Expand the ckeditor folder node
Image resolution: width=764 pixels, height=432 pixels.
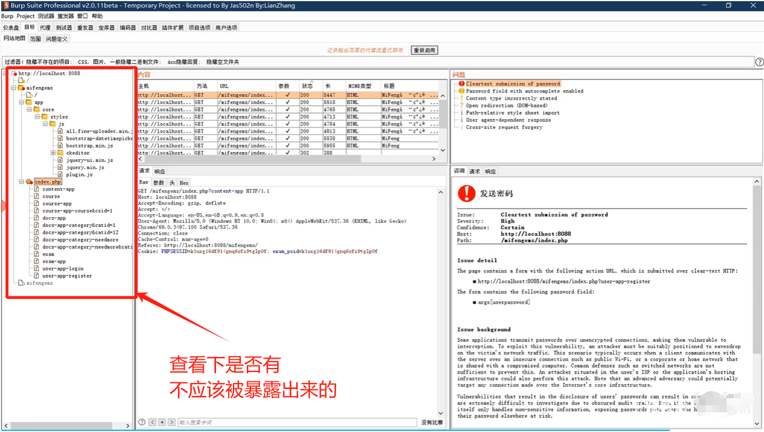coord(53,153)
